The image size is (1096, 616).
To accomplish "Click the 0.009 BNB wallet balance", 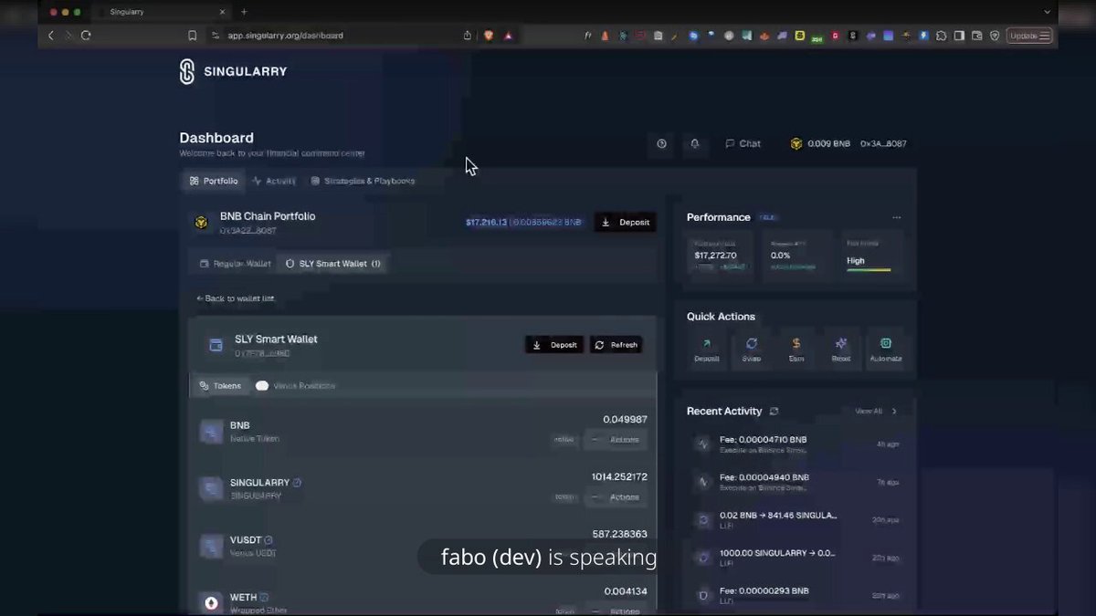I will [820, 143].
